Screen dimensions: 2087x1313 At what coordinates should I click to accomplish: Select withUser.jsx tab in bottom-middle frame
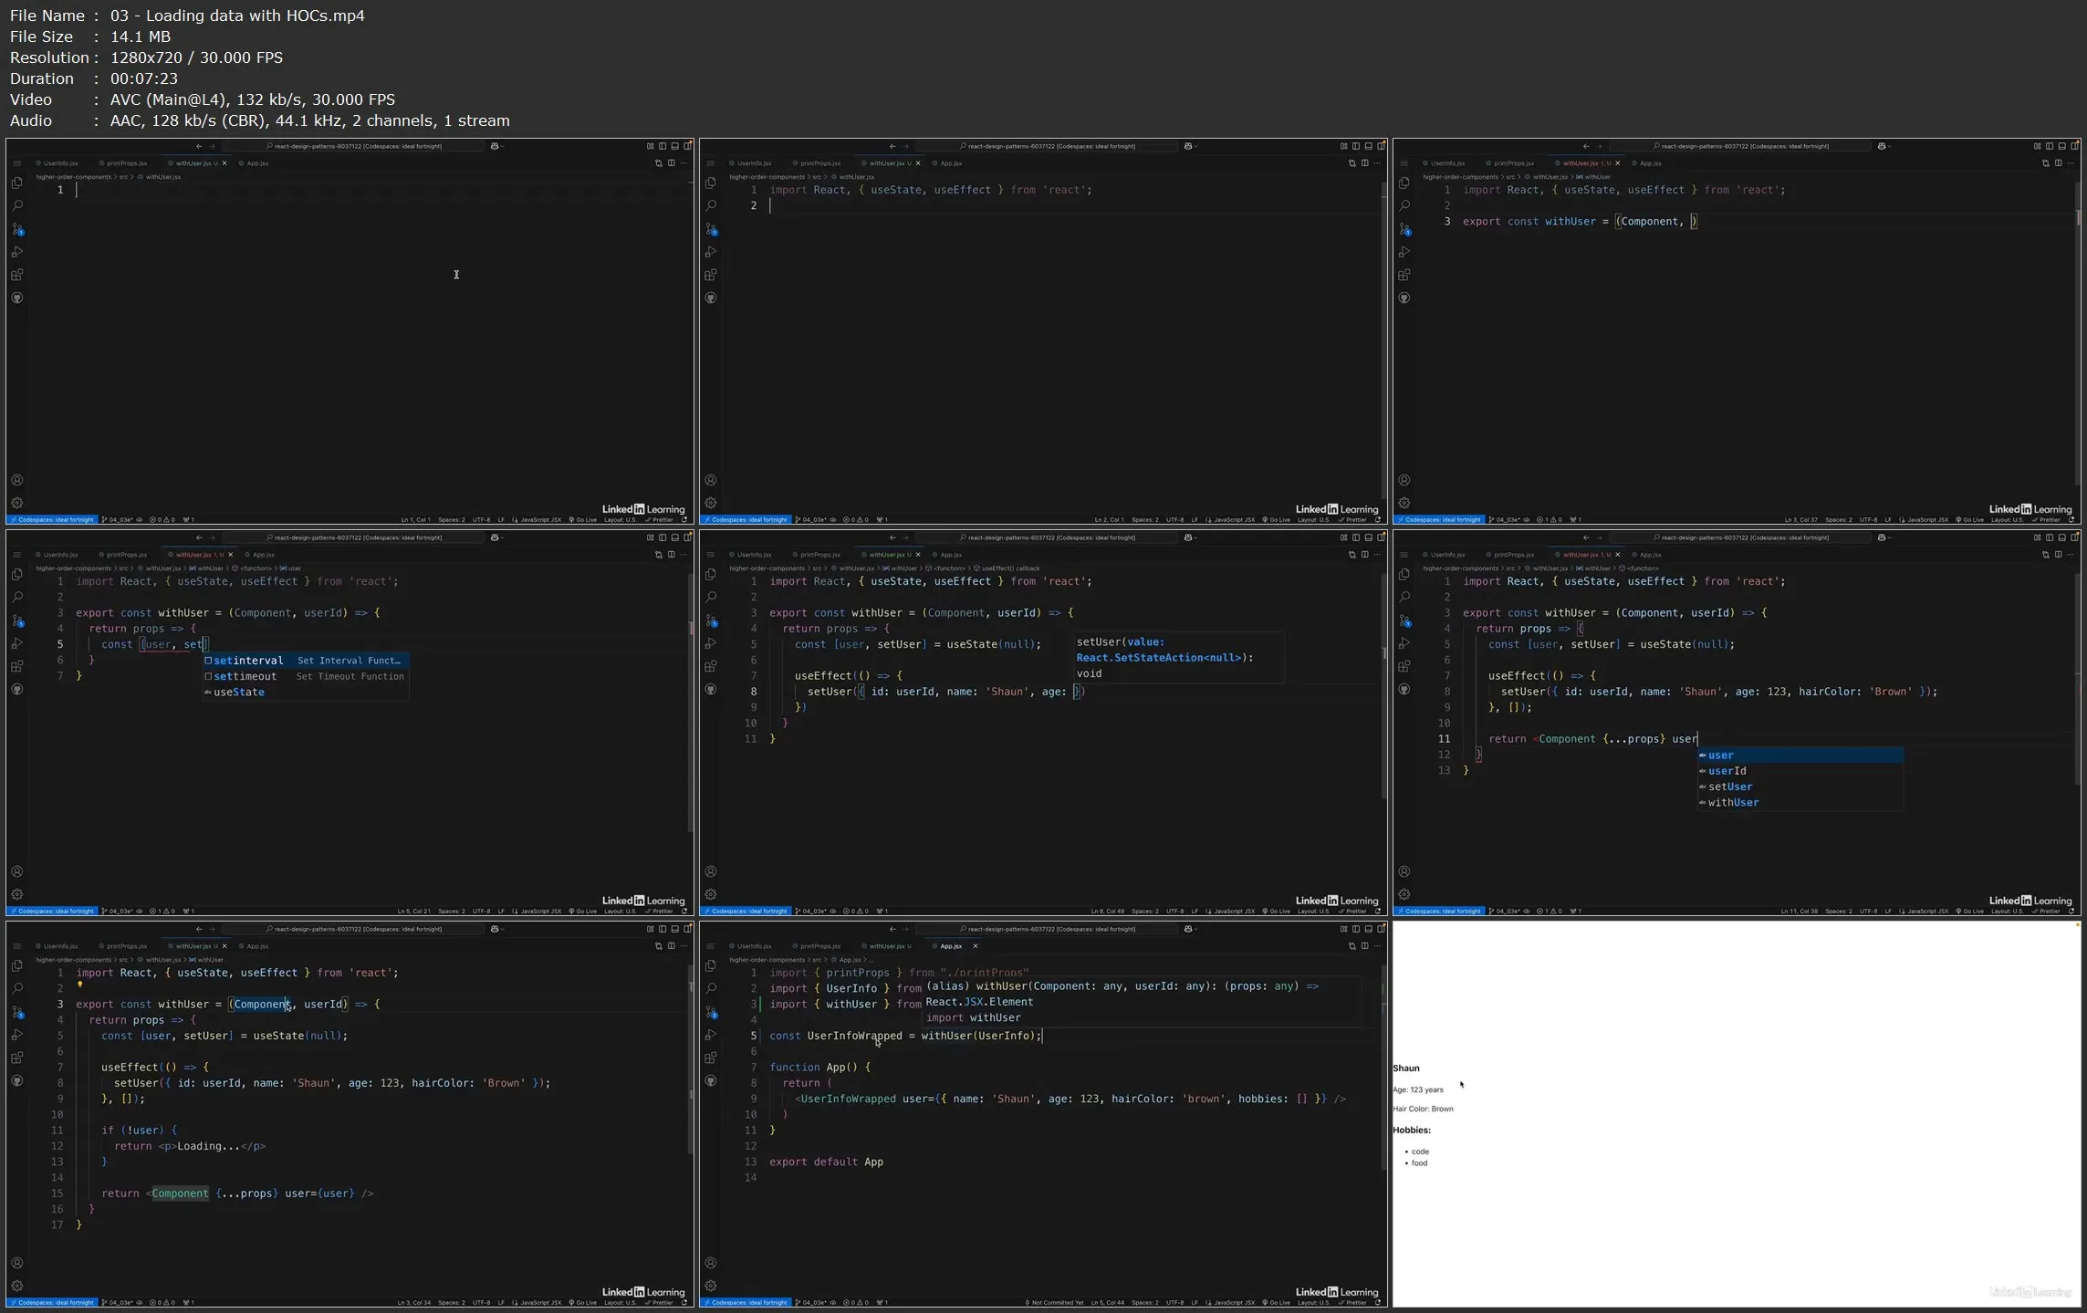(x=887, y=946)
